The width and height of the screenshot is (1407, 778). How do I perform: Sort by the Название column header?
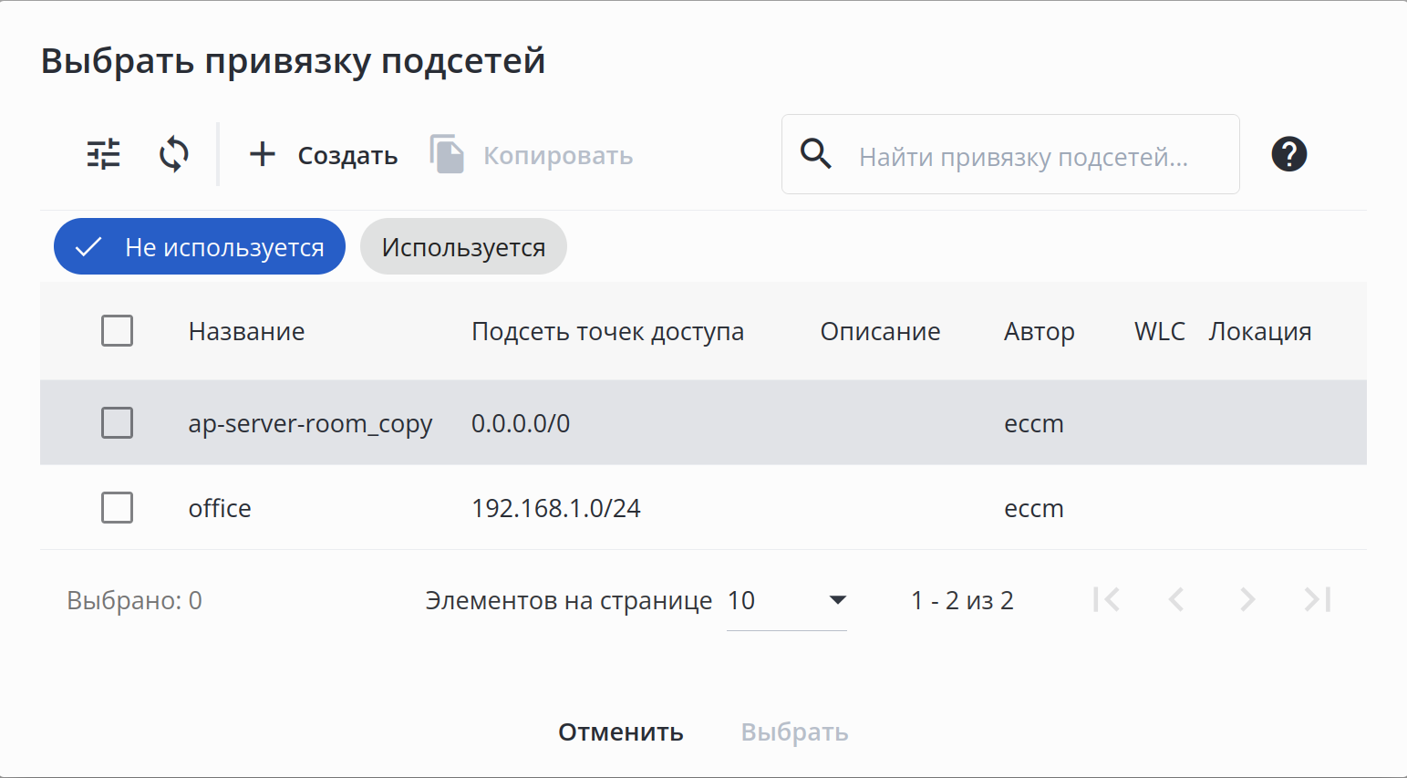(x=246, y=332)
